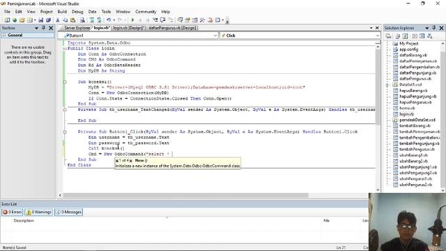
Task: Save the current file with Save icon
Action: click(x=40, y=20)
